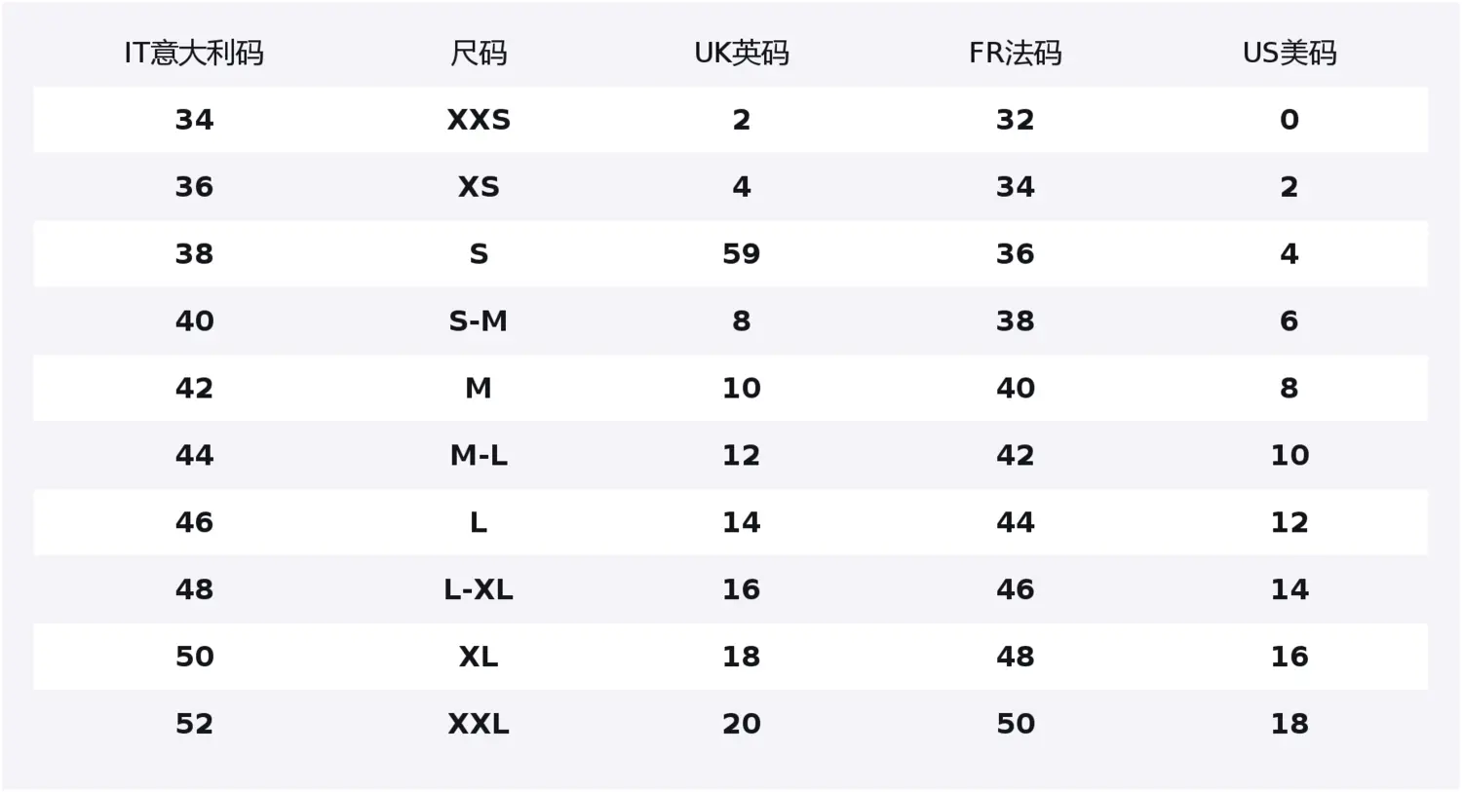Select the IT size 52 cell
The image size is (1462, 792).
point(194,724)
